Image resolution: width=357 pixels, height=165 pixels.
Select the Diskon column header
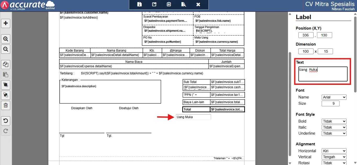(200, 50)
